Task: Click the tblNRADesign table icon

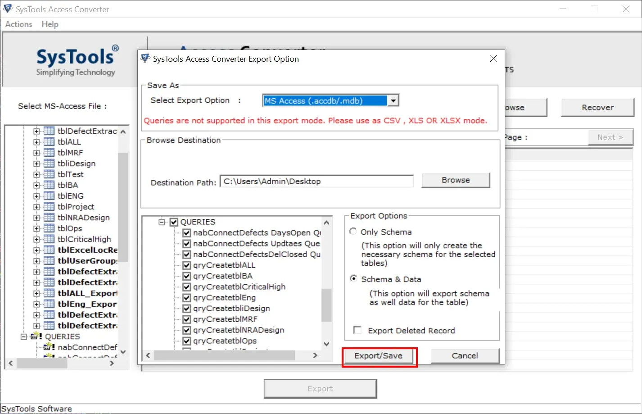Action: click(49, 218)
